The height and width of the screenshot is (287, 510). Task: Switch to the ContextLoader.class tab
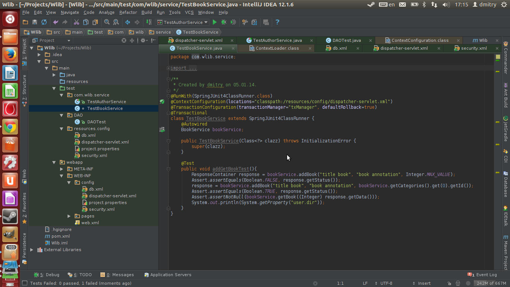pos(277,48)
